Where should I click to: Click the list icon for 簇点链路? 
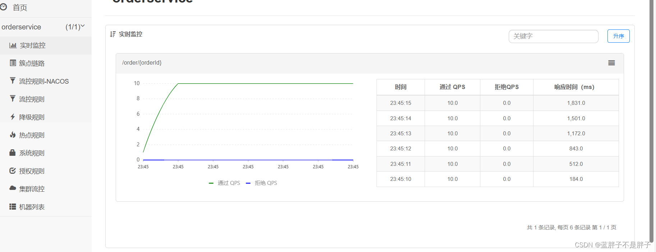[13, 63]
